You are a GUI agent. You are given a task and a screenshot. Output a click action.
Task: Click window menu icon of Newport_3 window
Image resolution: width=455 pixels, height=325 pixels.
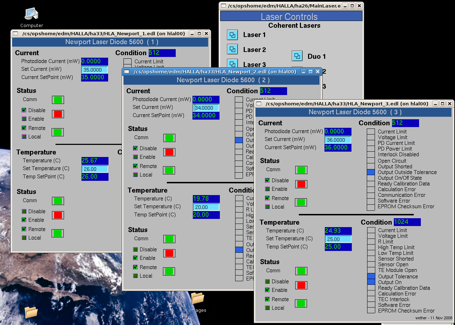tap(259, 104)
